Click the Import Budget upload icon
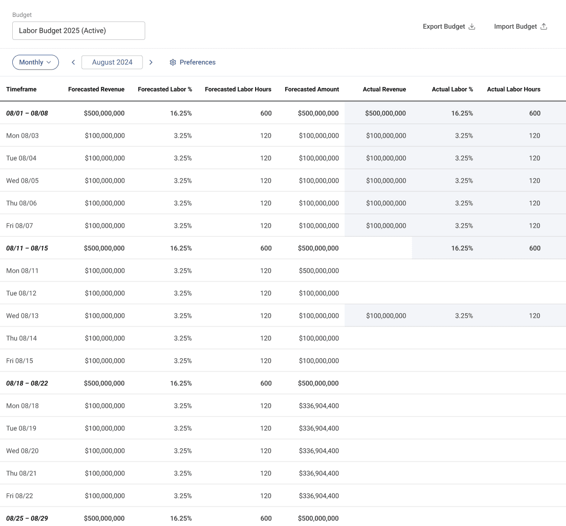Viewport: 566px width, 526px height. (x=544, y=27)
